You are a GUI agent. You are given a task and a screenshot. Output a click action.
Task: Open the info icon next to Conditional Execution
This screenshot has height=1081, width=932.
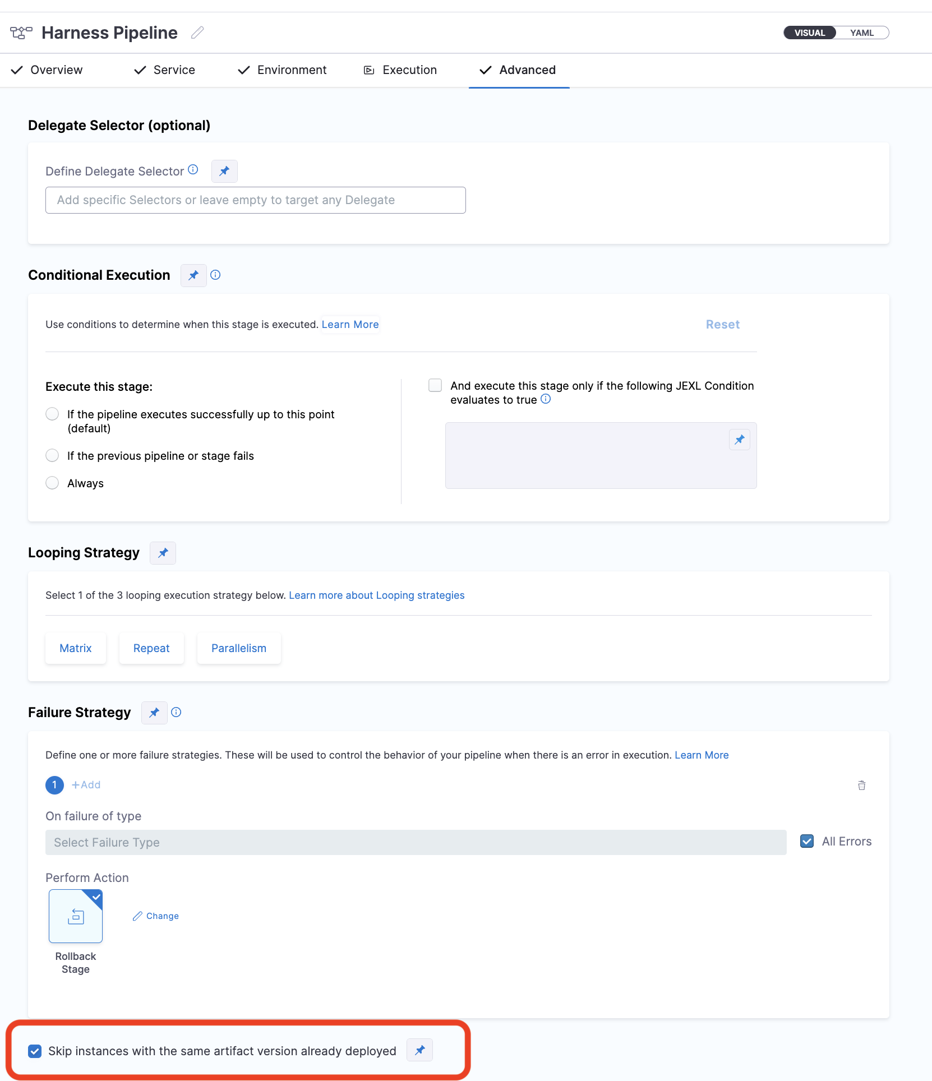(x=215, y=275)
